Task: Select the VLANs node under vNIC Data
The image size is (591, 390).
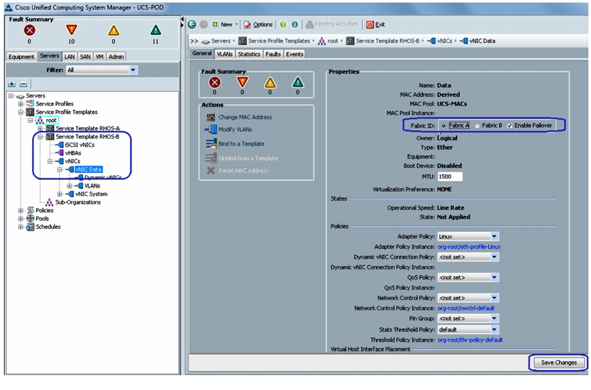Action: click(93, 186)
